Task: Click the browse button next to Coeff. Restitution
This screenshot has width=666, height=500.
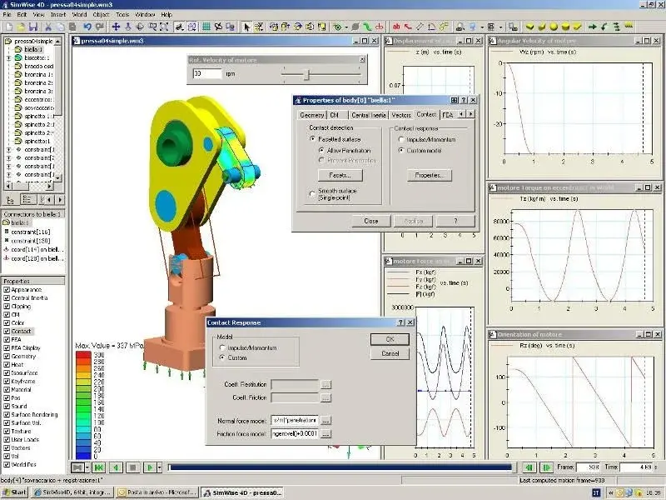Action: [x=326, y=385]
